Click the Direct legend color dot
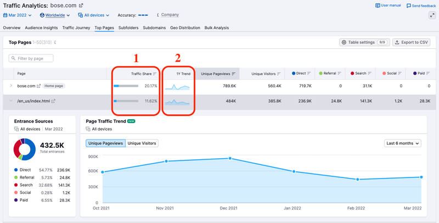 tap(16, 170)
